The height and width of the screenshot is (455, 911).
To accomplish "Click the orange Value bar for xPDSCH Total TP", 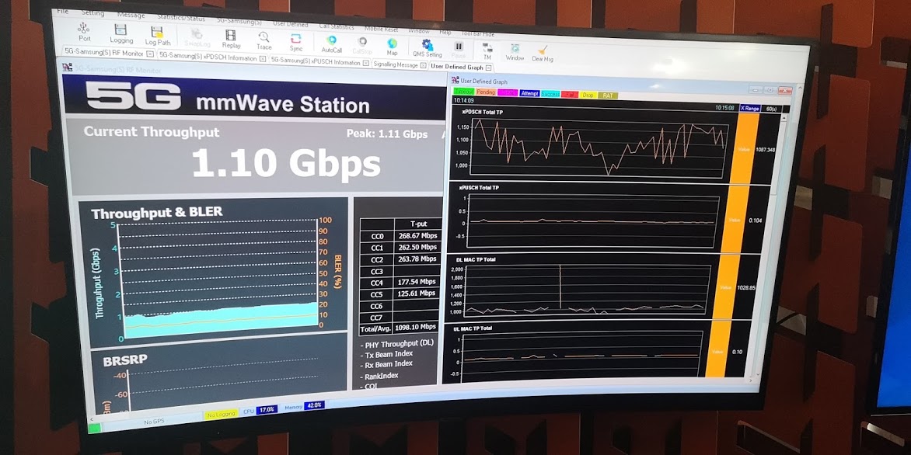I will [x=742, y=148].
